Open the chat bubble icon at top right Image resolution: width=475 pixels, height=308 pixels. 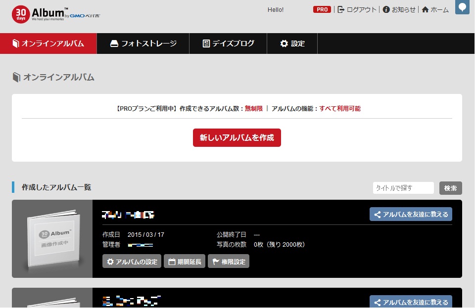462,7
